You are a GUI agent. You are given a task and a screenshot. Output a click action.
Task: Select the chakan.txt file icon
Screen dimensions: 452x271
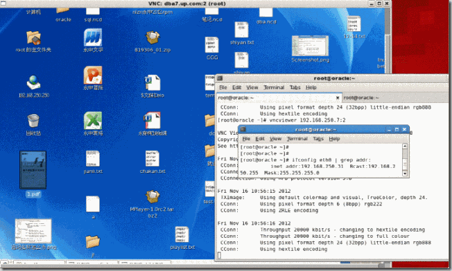point(153,158)
